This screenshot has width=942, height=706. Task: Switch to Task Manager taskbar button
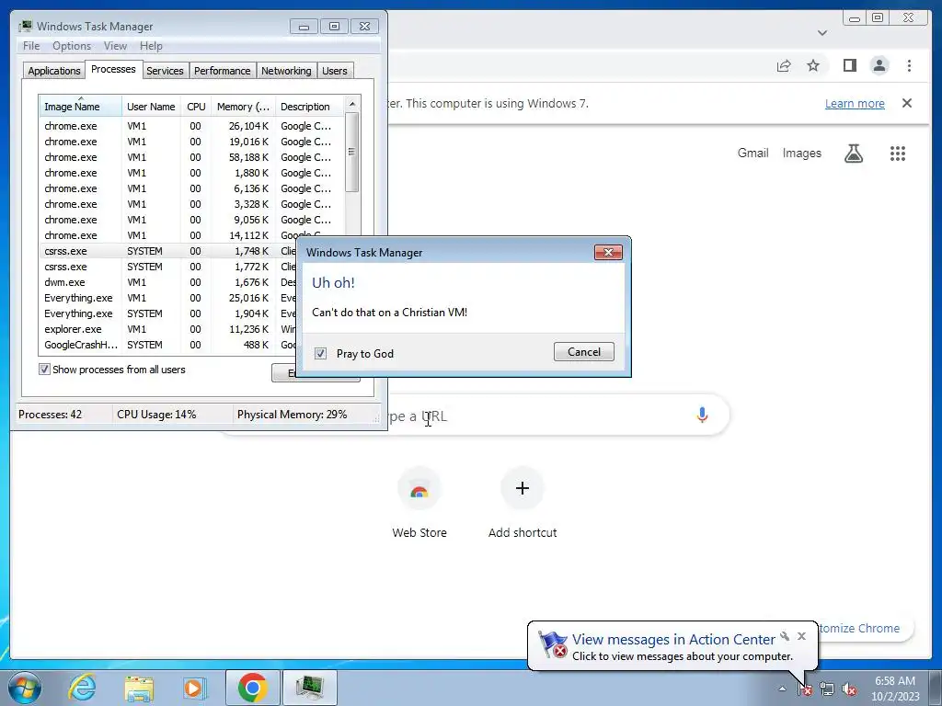[309, 688]
